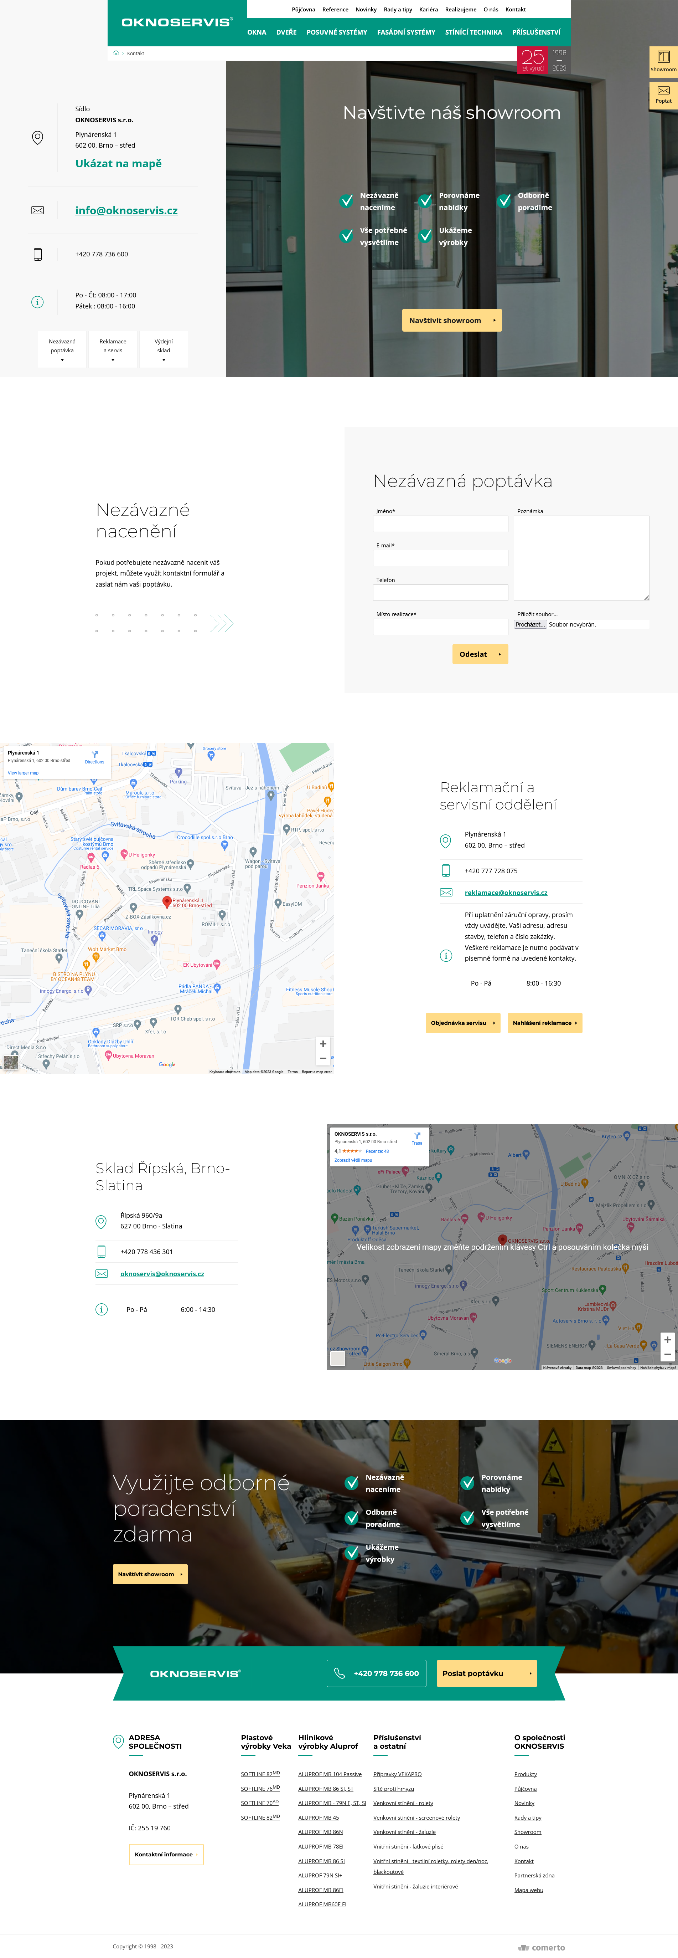Click the reklamace@oknoservis.cz email link
The image size is (678, 1958).
pyautogui.click(x=506, y=892)
